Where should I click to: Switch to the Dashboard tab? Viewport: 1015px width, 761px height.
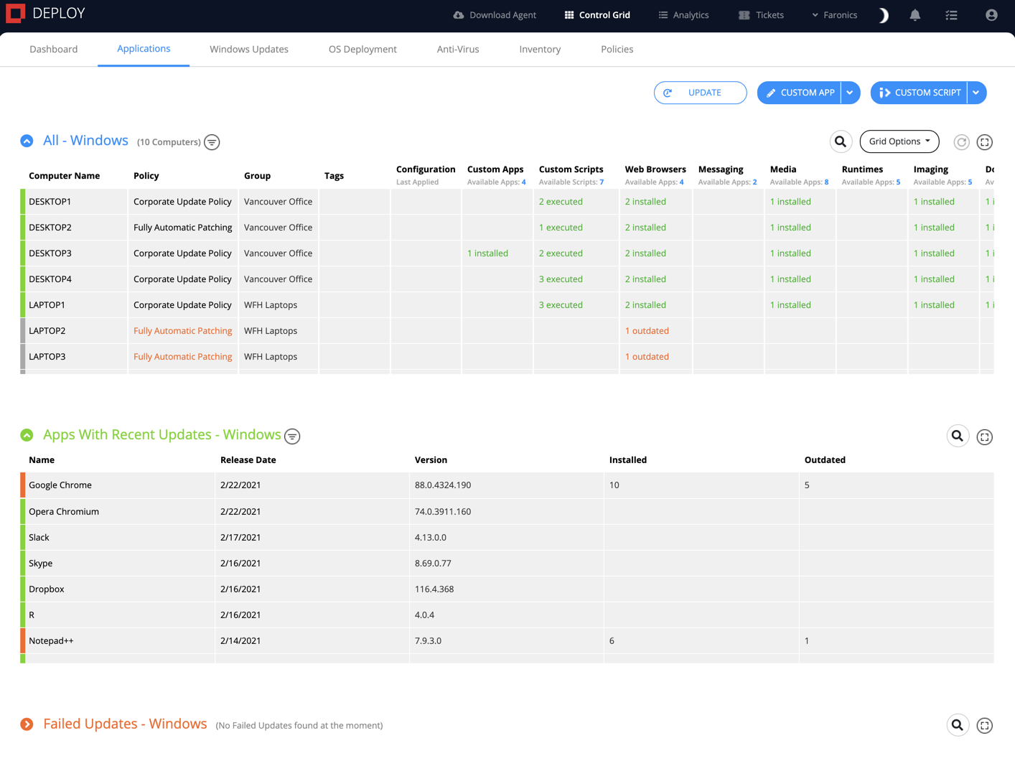click(x=54, y=50)
